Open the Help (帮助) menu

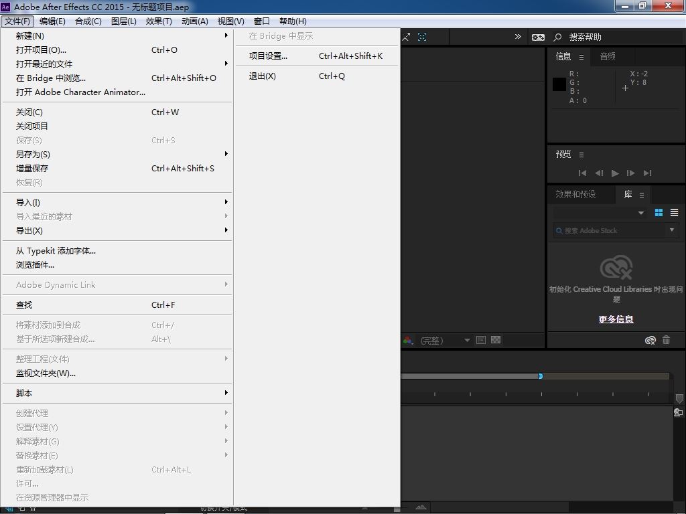[293, 21]
